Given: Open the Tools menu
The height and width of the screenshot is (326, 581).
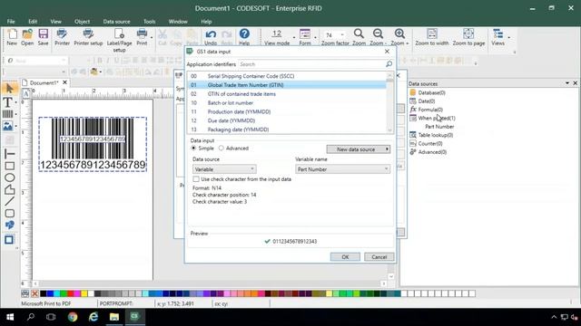Looking at the screenshot, I should click(x=149, y=22).
